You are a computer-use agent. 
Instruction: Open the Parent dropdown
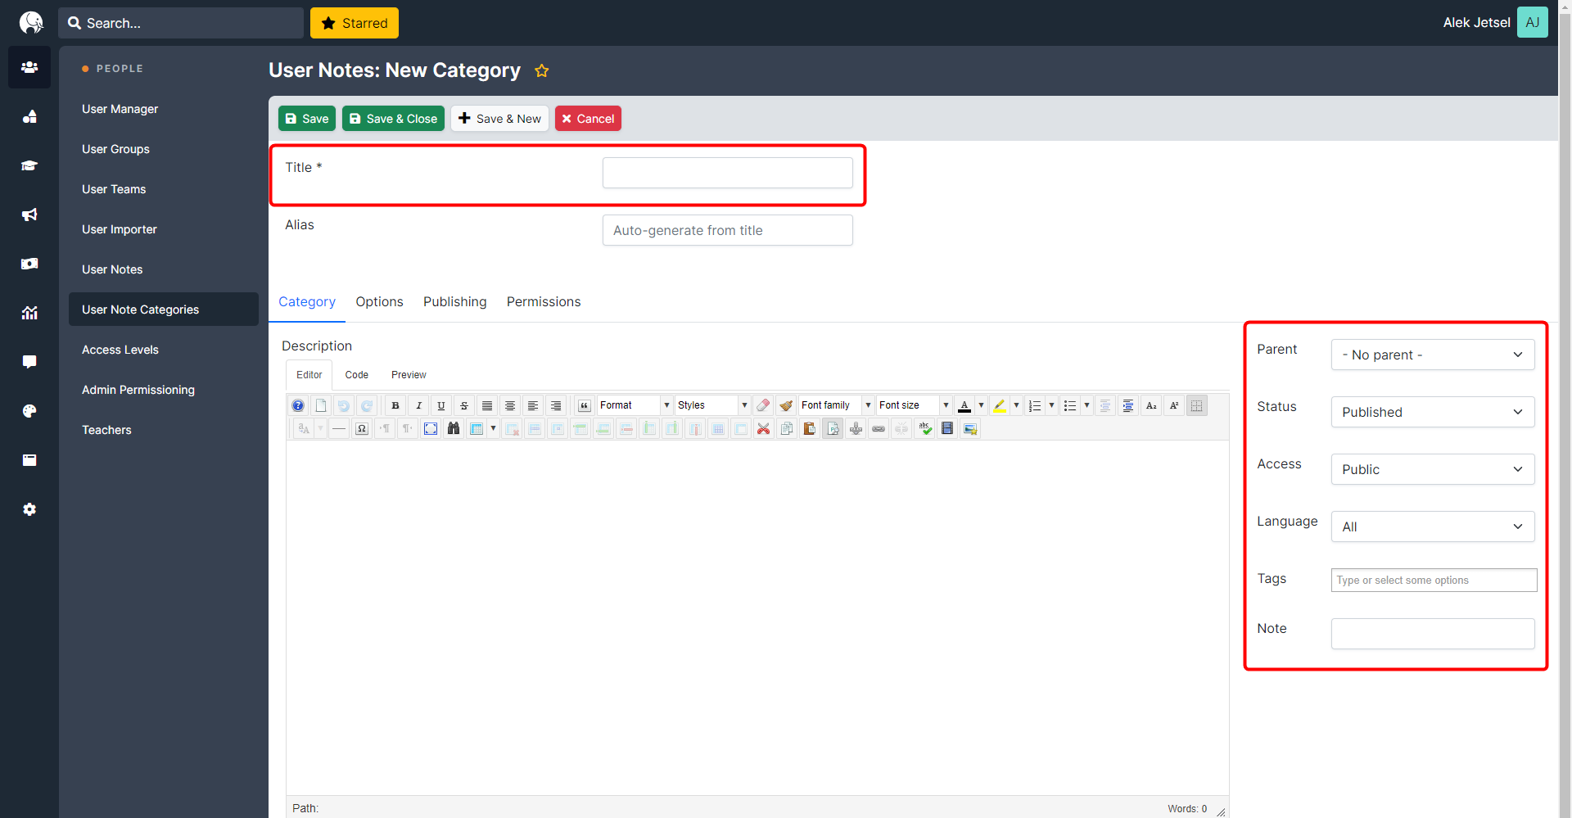(x=1432, y=355)
